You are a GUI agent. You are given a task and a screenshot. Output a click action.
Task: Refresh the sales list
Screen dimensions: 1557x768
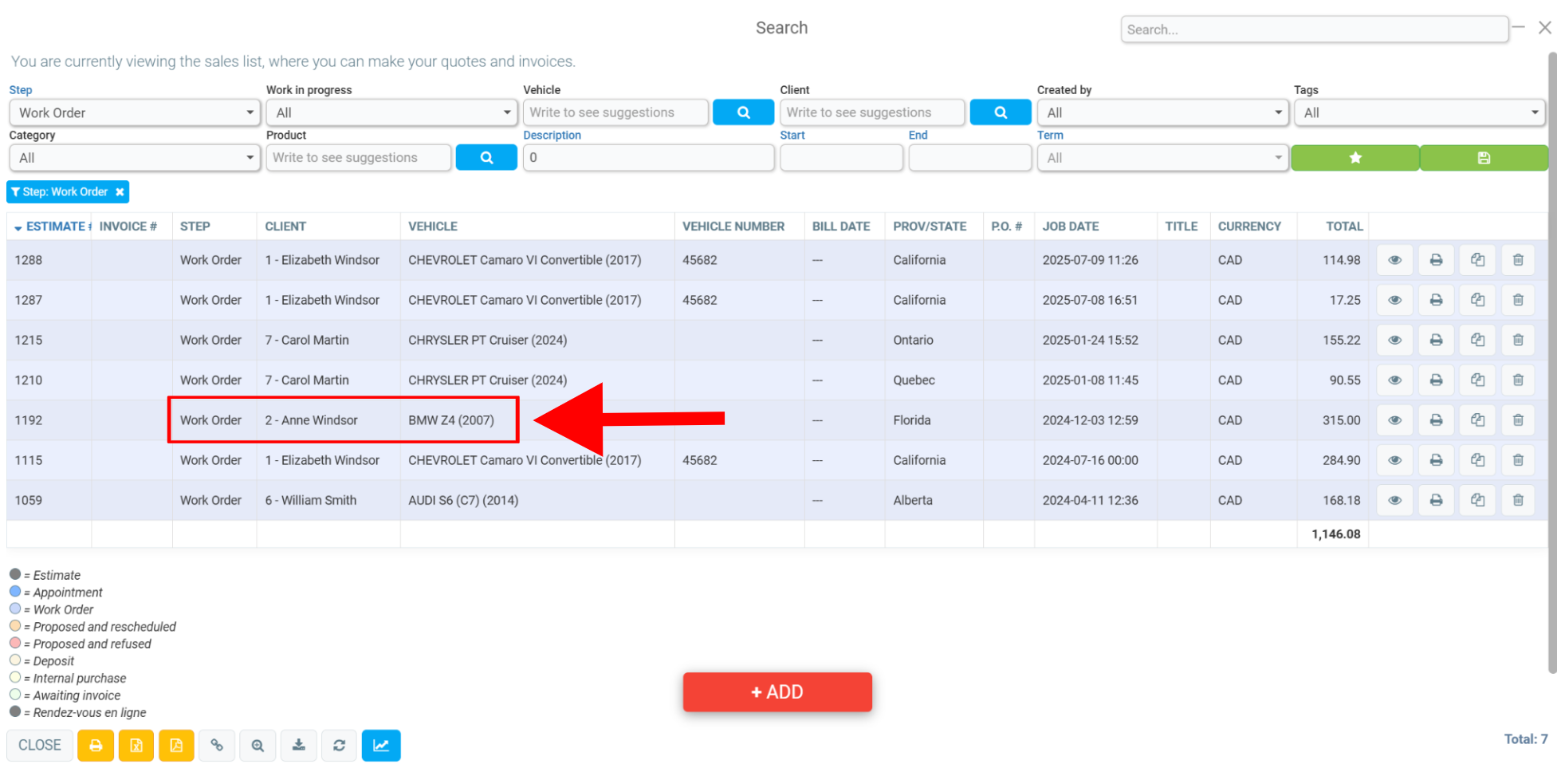coord(339,746)
